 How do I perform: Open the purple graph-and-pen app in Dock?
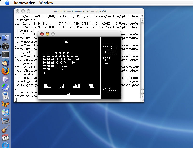[5, 79]
